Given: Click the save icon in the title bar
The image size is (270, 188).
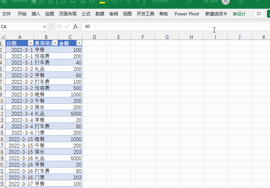Looking at the screenshot, I should [50, 2].
